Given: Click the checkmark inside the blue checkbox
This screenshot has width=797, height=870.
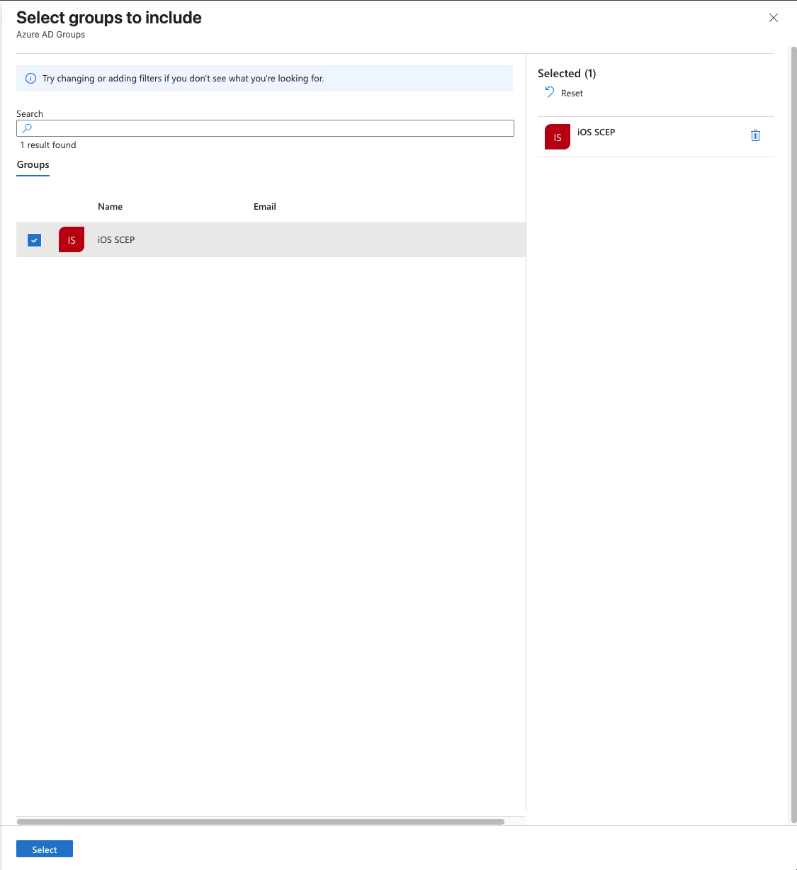Looking at the screenshot, I should click(x=34, y=239).
